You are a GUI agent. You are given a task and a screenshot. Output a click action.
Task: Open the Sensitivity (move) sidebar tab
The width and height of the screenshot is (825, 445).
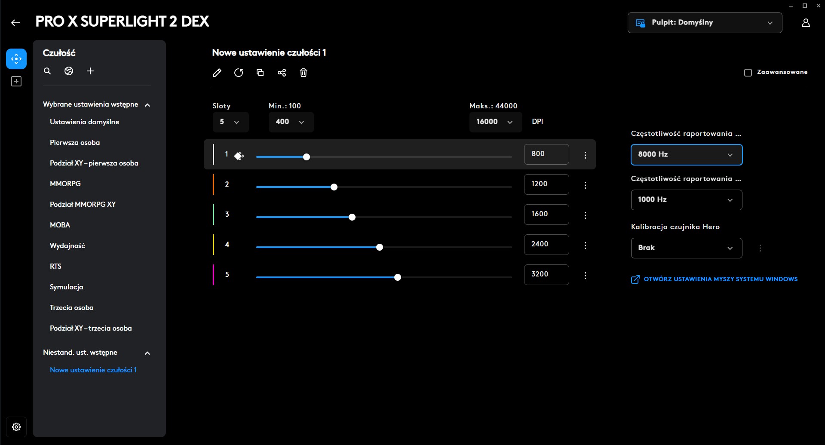pyautogui.click(x=16, y=59)
